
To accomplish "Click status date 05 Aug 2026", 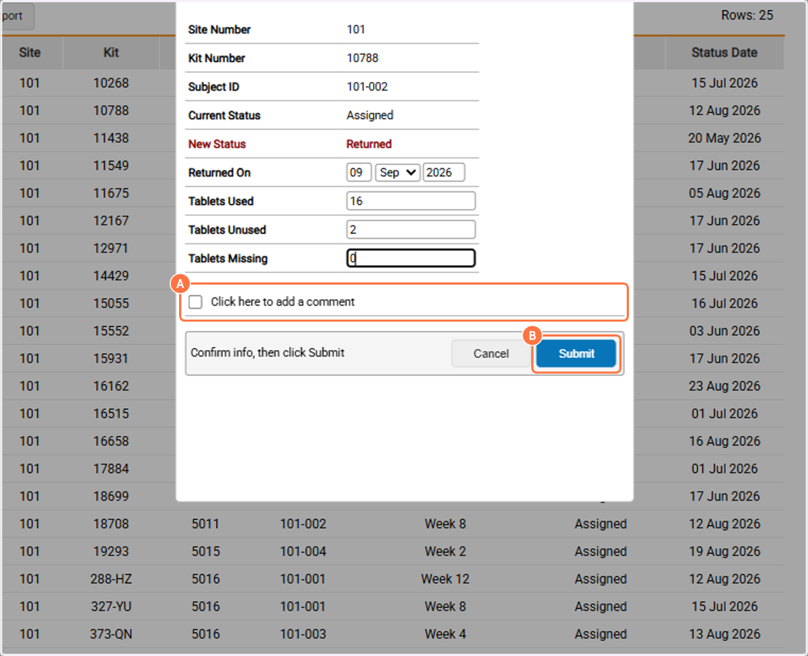I will pyautogui.click(x=725, y=193).
